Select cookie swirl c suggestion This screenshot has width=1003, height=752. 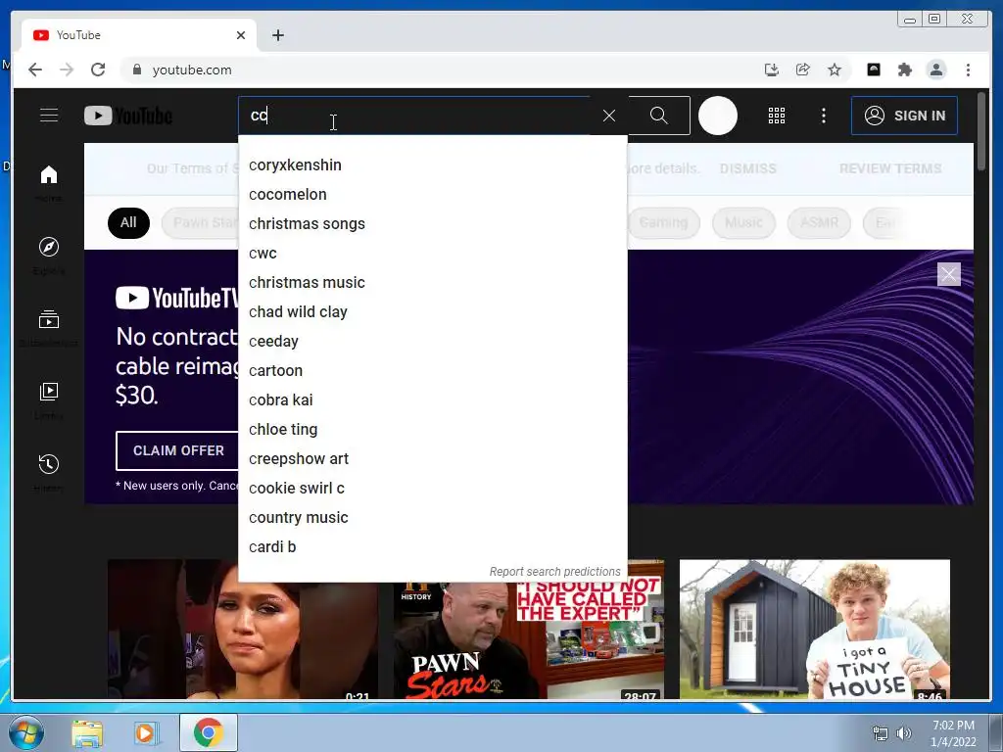point(432,489)
